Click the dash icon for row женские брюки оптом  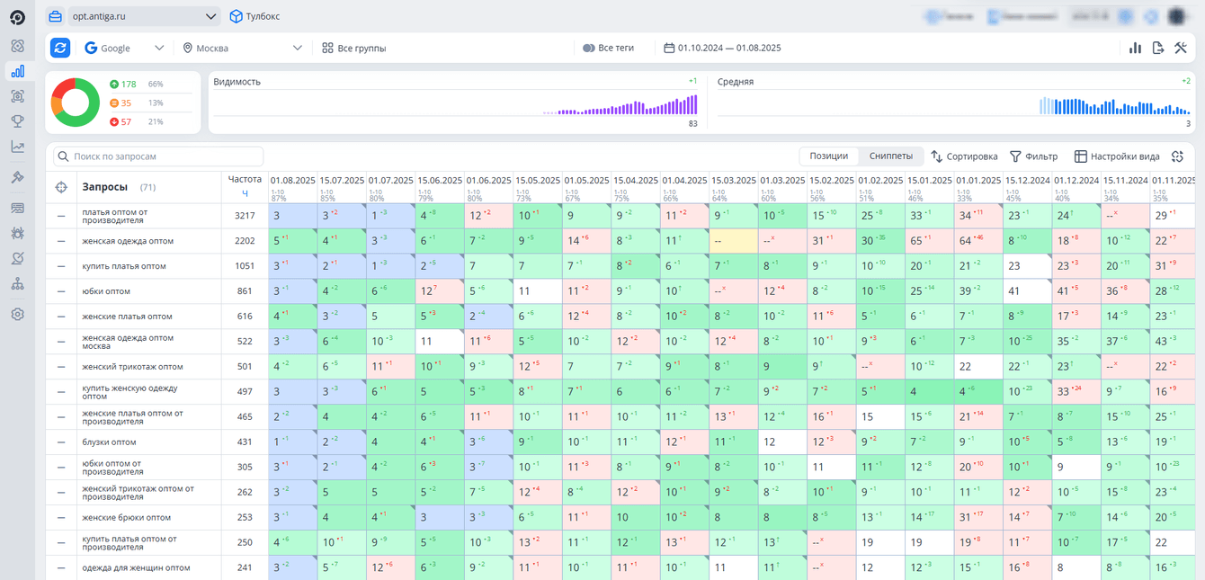point(61,518)
